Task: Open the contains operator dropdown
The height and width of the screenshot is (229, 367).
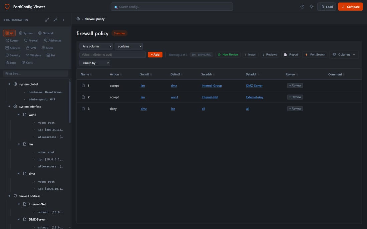Action: (129, 46)
